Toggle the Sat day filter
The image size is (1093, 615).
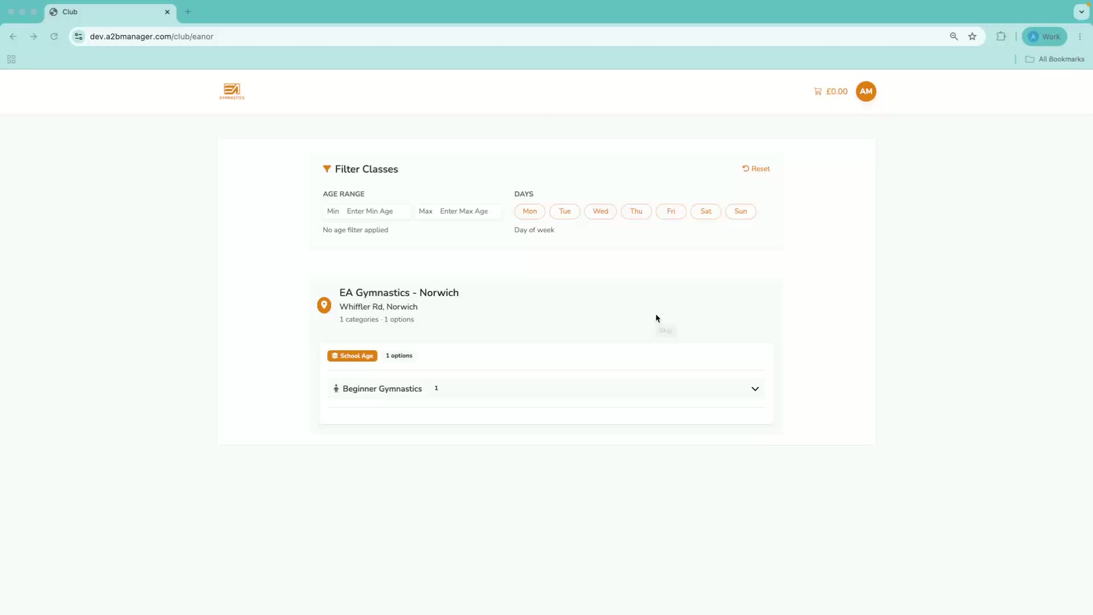click(x=706, y=211)
